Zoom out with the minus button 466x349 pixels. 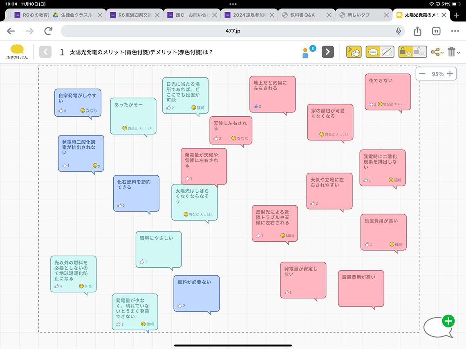tap(422, 74)
